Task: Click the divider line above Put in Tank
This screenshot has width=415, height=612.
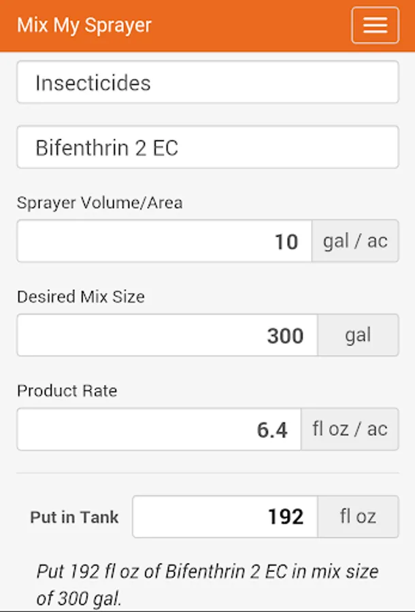Action: pyautogui.click(x=207, y=473)
